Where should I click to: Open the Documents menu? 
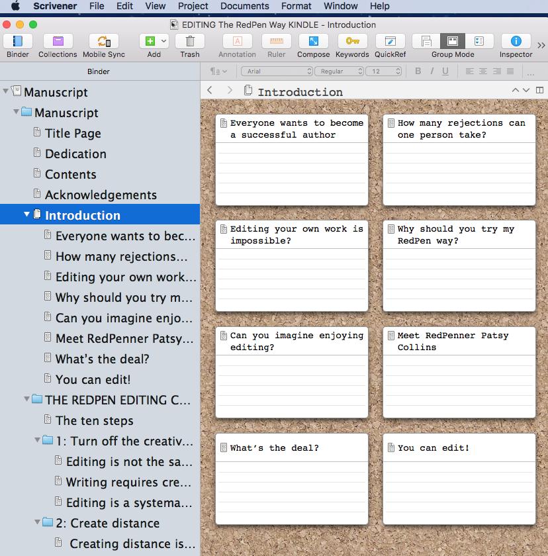click(245, 6)
